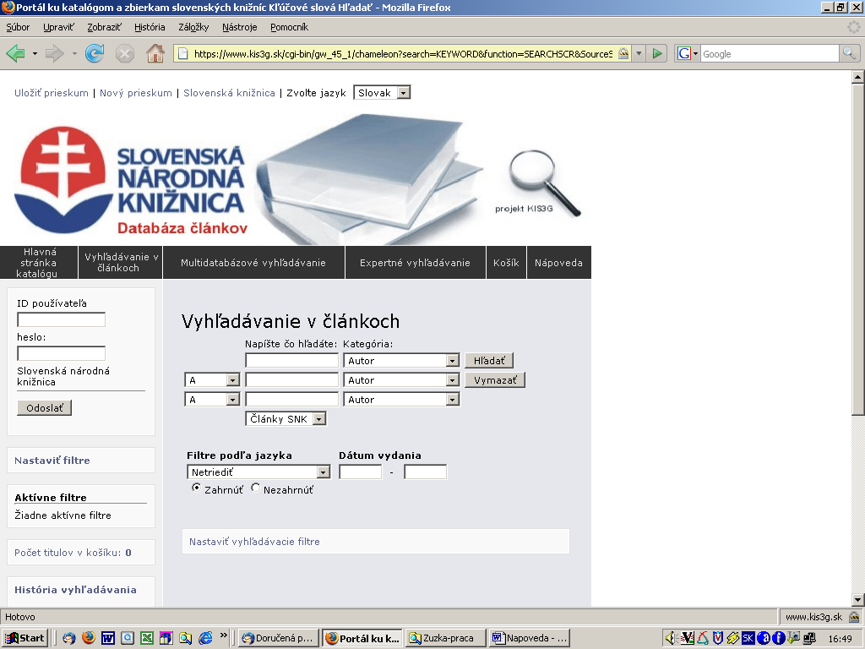865x649 pixels.
Task: Open the Záložky menu
Action: [193, 27]
